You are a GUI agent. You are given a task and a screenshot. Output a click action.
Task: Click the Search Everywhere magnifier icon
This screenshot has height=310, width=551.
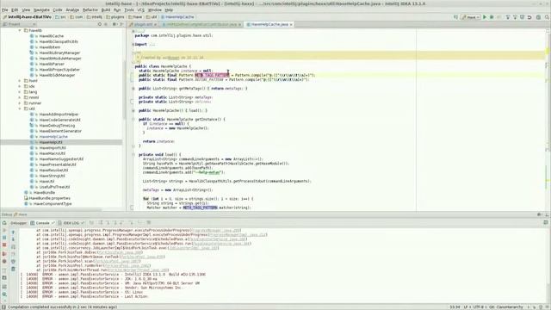point(548,17)
